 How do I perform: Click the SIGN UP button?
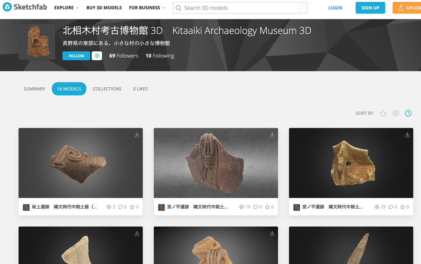tap(370, 8)
